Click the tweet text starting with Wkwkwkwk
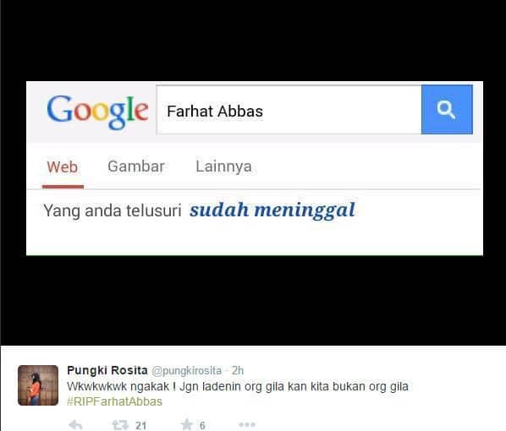This screenshot has width=506, height=431. [x=238, y=386]
